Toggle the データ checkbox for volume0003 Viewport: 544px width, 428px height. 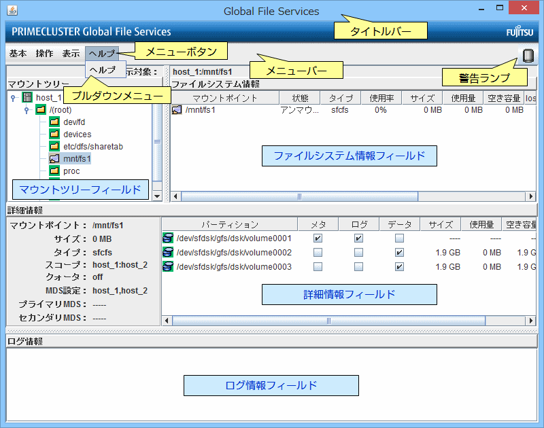click(x=399, y=266)
